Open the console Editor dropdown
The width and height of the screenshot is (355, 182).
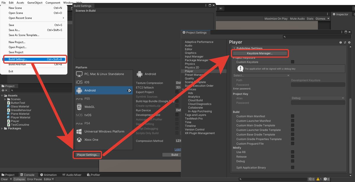click(49, 179)
